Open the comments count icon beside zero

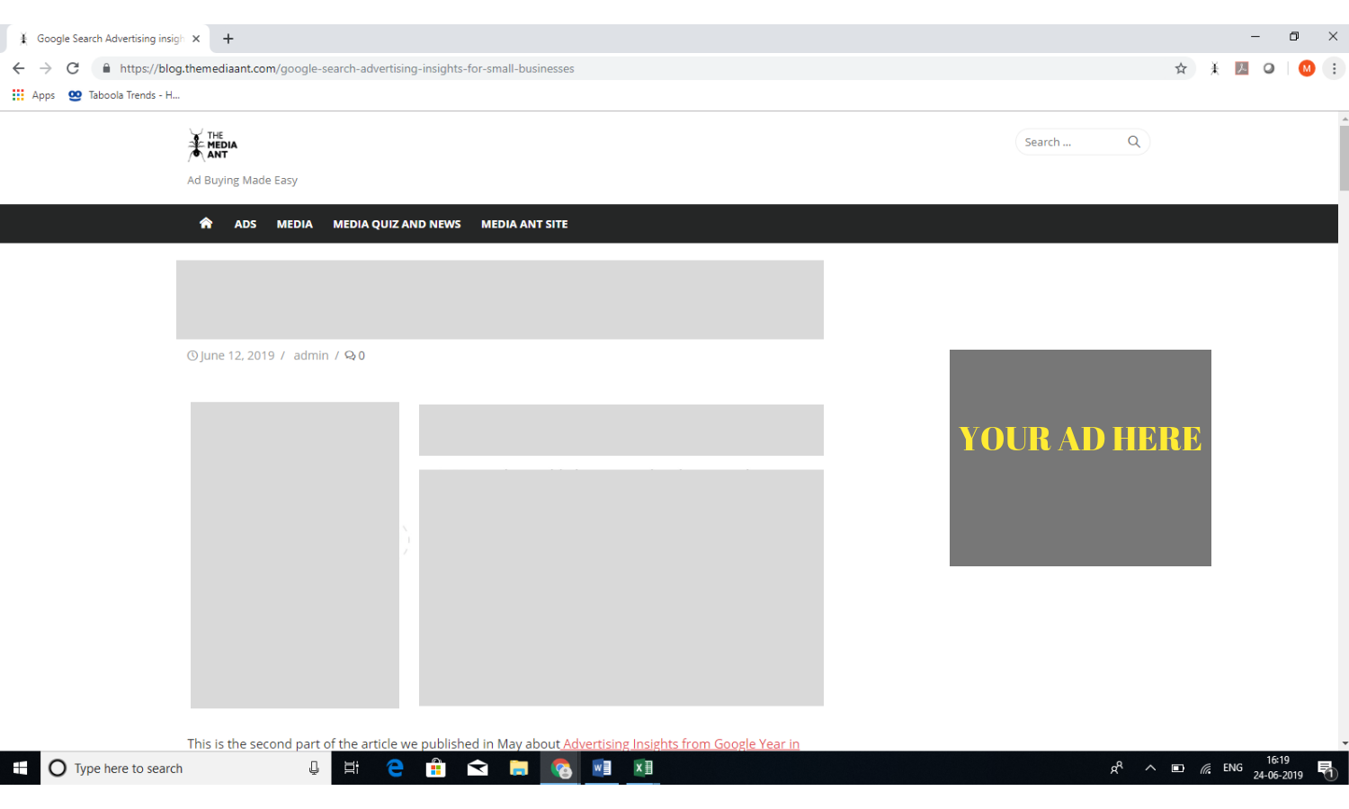(x=351, y=355)
